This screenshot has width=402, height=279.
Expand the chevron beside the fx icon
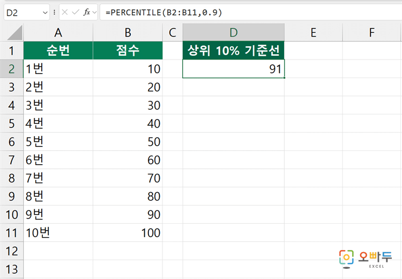[x=94, y=12]
